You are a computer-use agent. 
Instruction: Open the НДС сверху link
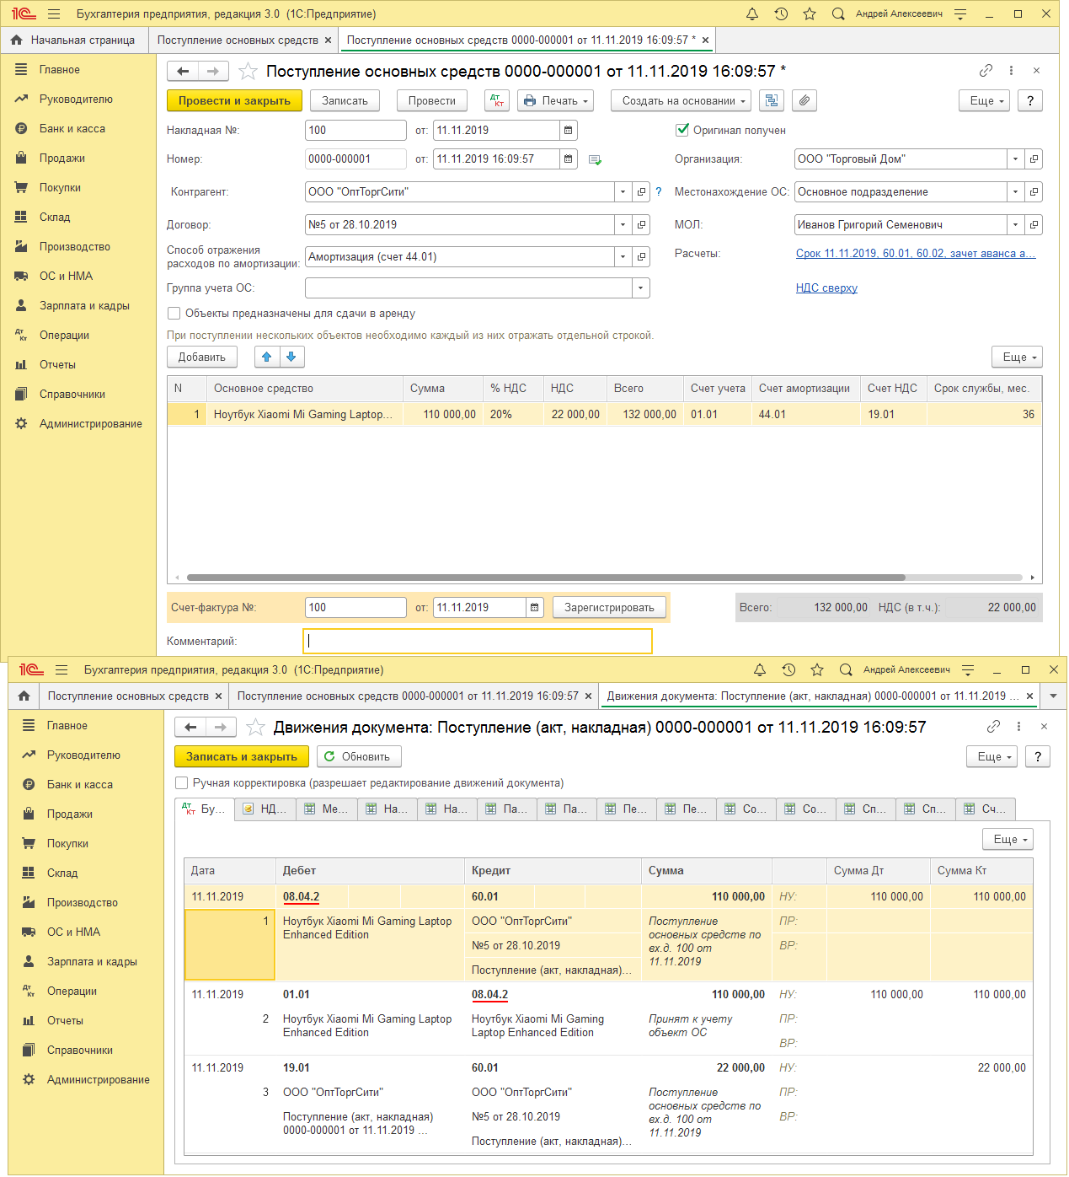[x=826, y=288]
